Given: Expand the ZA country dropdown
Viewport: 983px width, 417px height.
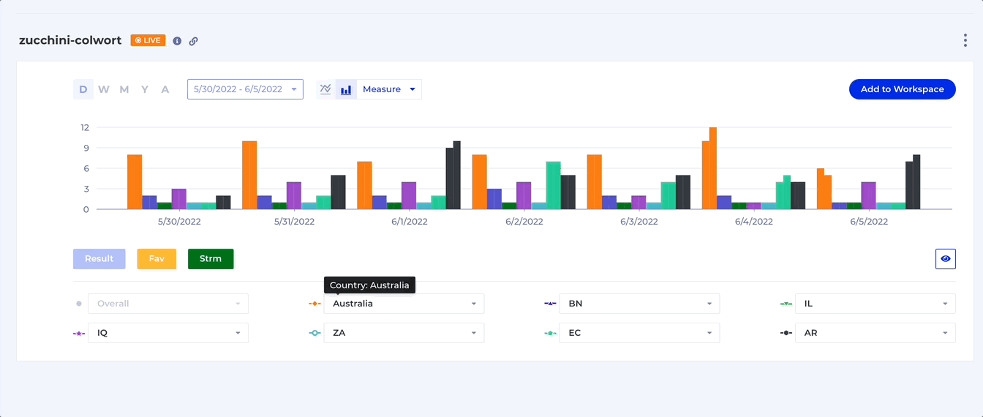Looking at the screenshot, I should click(x=404, y=333).
